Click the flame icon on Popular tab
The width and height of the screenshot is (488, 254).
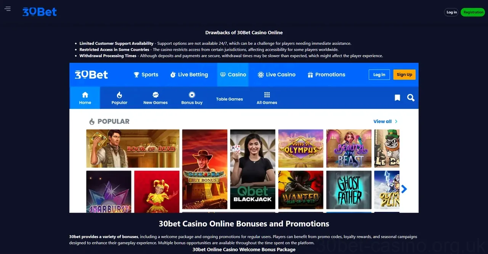[119, 95]
